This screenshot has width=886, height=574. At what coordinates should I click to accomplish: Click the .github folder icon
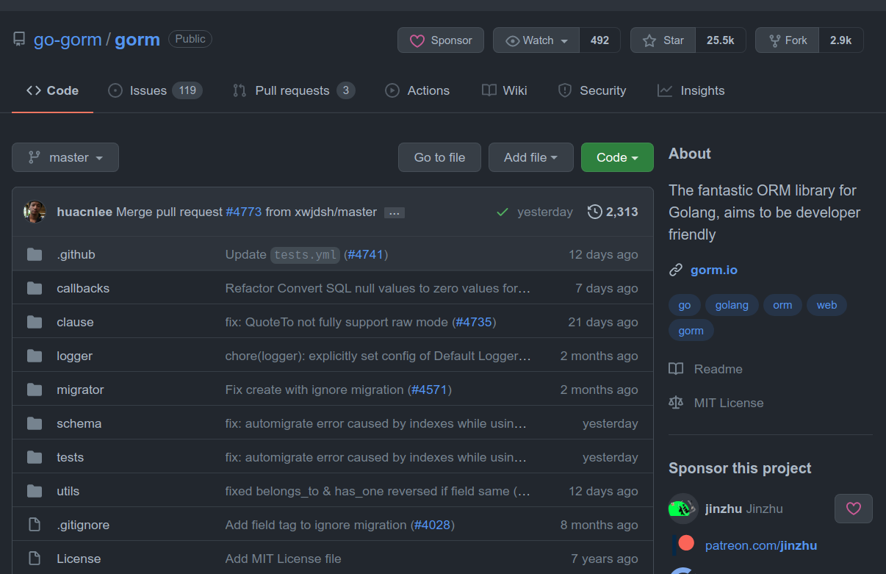point(35,254)
